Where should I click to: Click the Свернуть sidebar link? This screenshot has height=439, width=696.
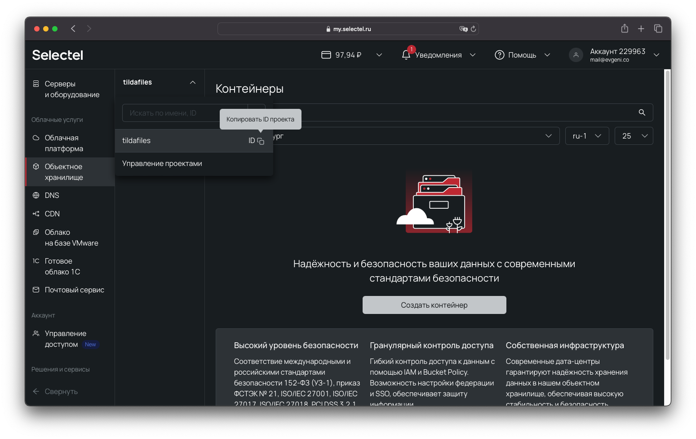pyautogui.click(x=61, y=391)
